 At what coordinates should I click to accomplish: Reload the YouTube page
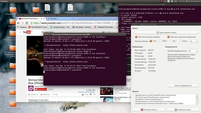point(27,23)
